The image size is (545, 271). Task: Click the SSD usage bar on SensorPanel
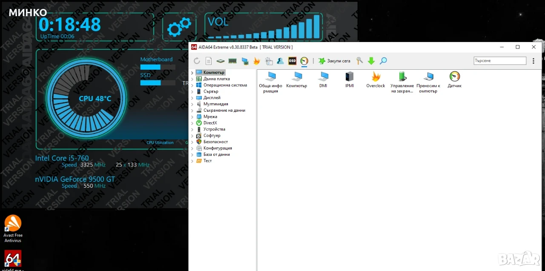(158, 83)
